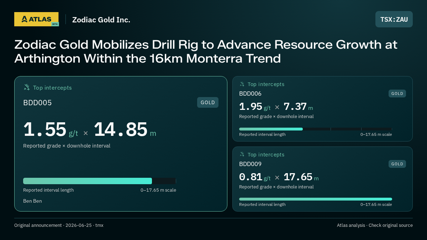
Task: Click the 14.85 m interval value
Action: 125,130
